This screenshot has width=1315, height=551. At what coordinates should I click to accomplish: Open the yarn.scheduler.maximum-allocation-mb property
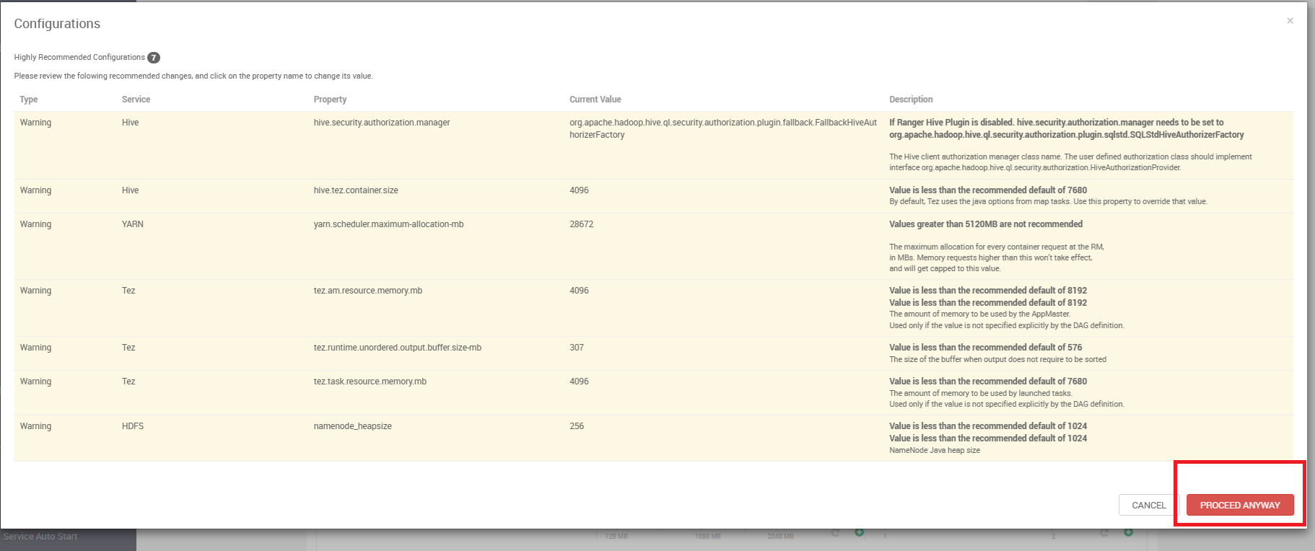point(388,224)
